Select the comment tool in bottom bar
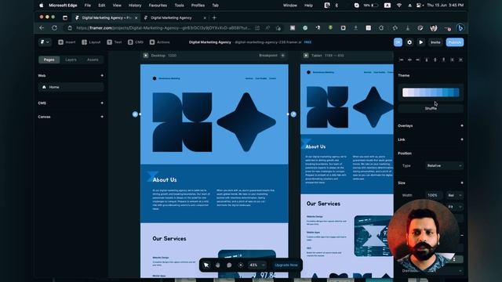The image size is (502, 282). 229,265
